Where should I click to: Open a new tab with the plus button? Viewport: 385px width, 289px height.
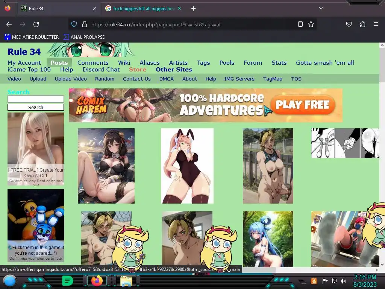[x=193, y=9]
